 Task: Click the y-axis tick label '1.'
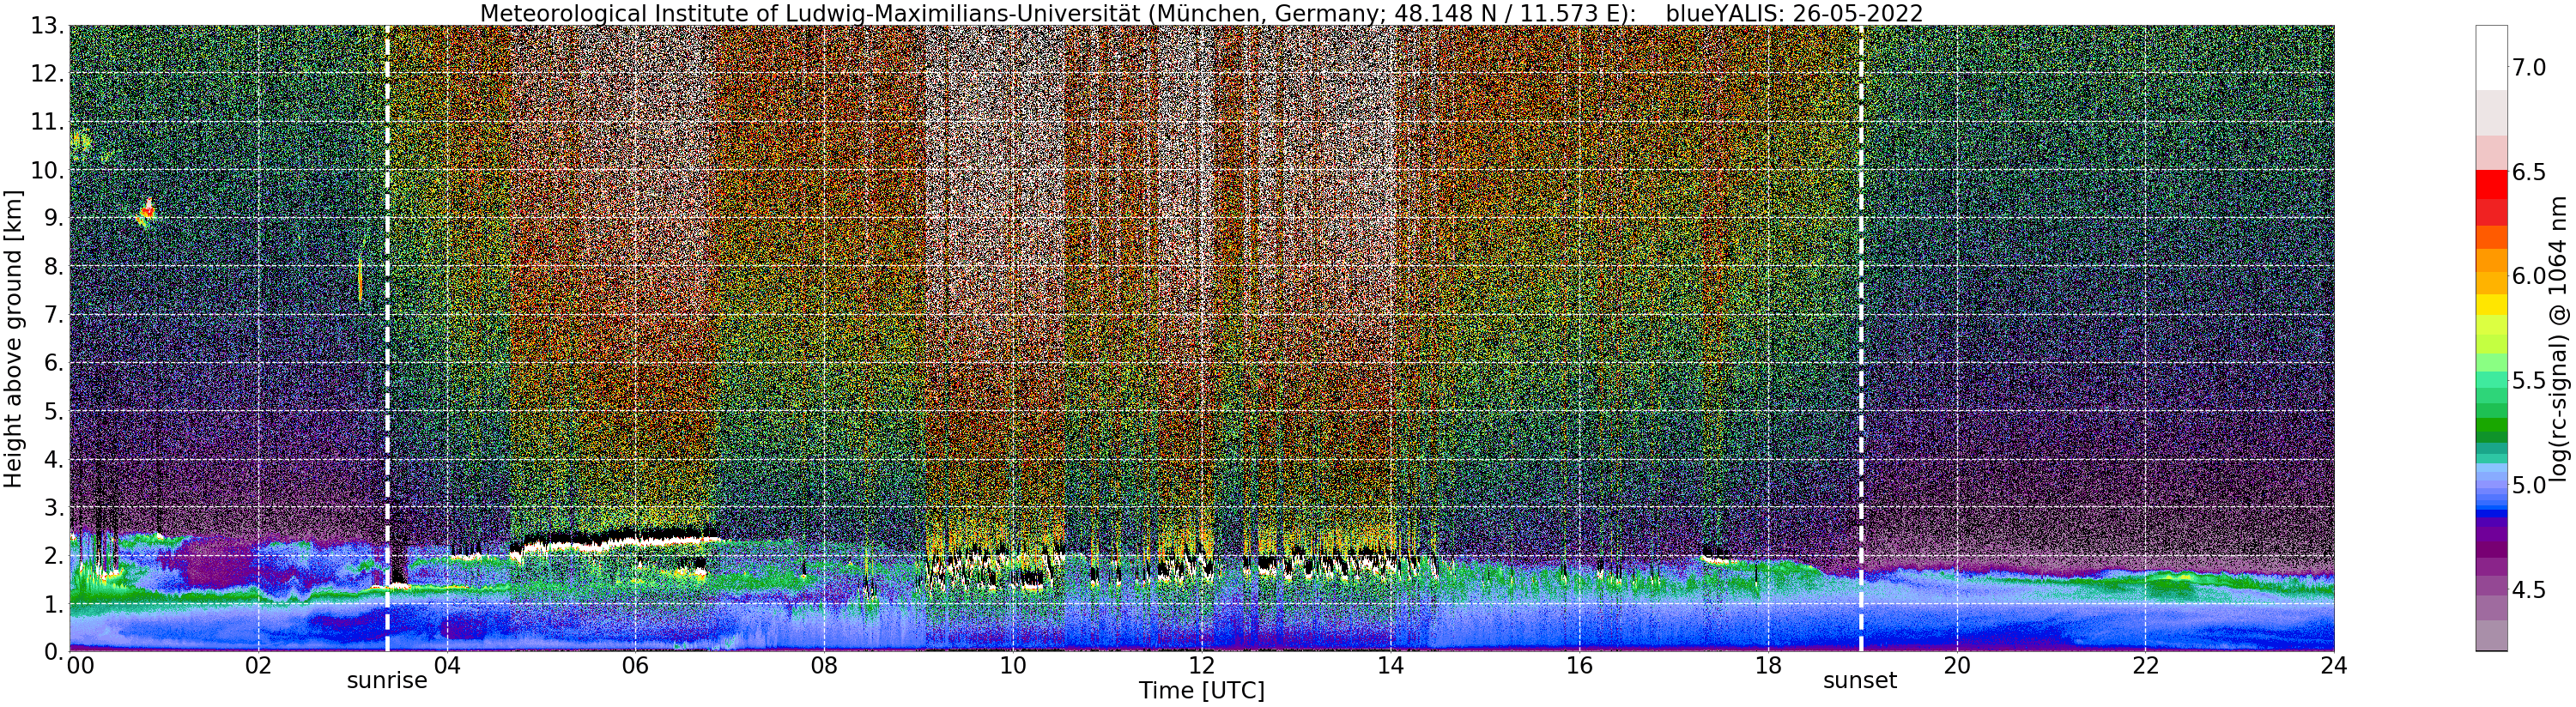pos(53,603)
